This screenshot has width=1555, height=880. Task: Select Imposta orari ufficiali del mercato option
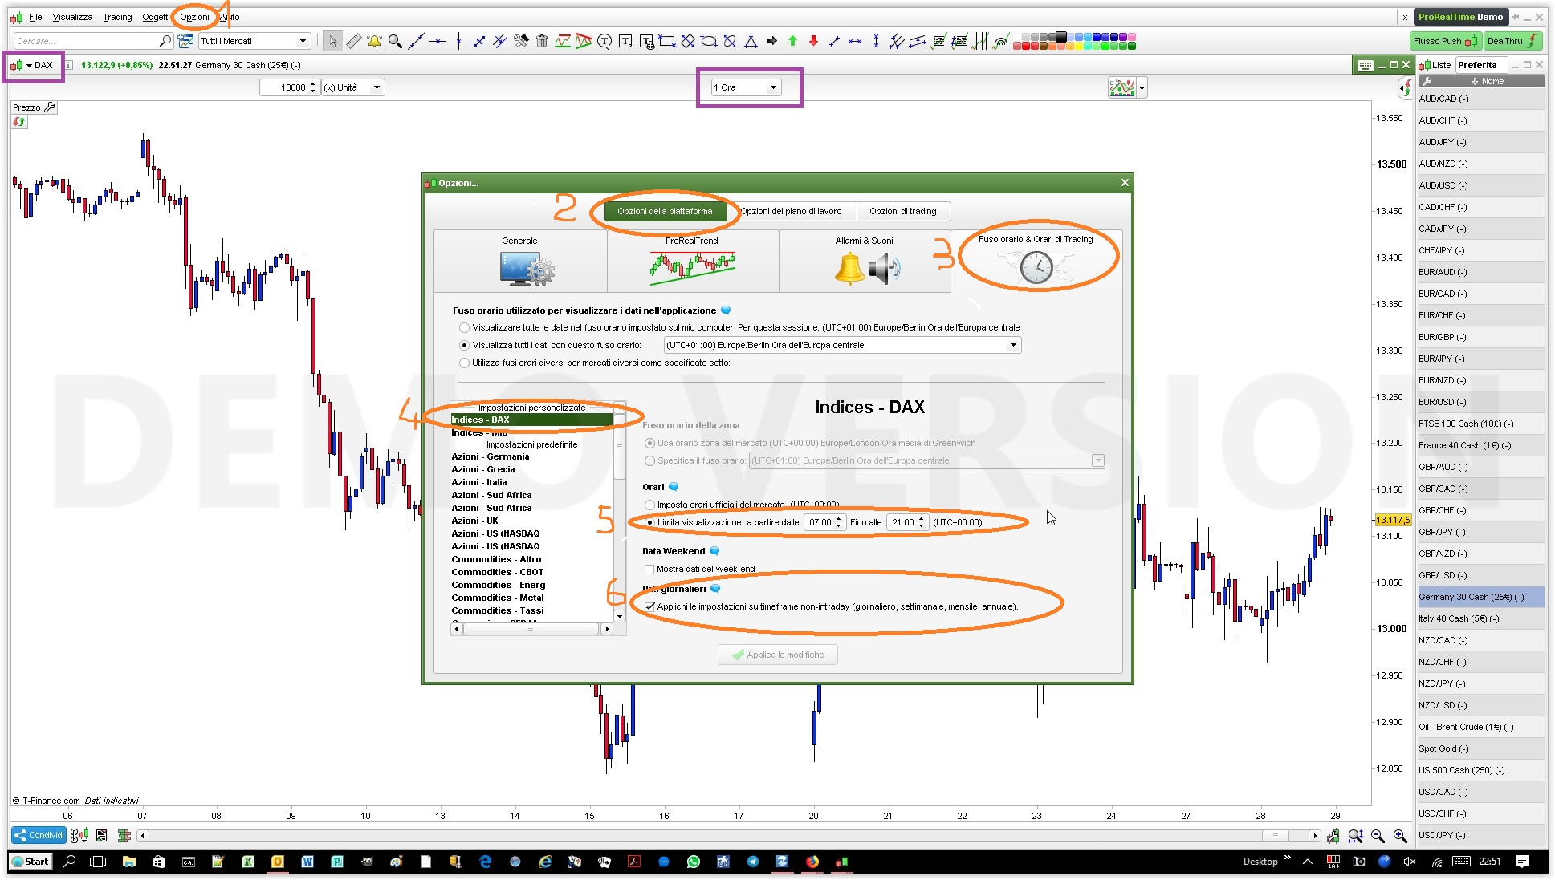649,505
